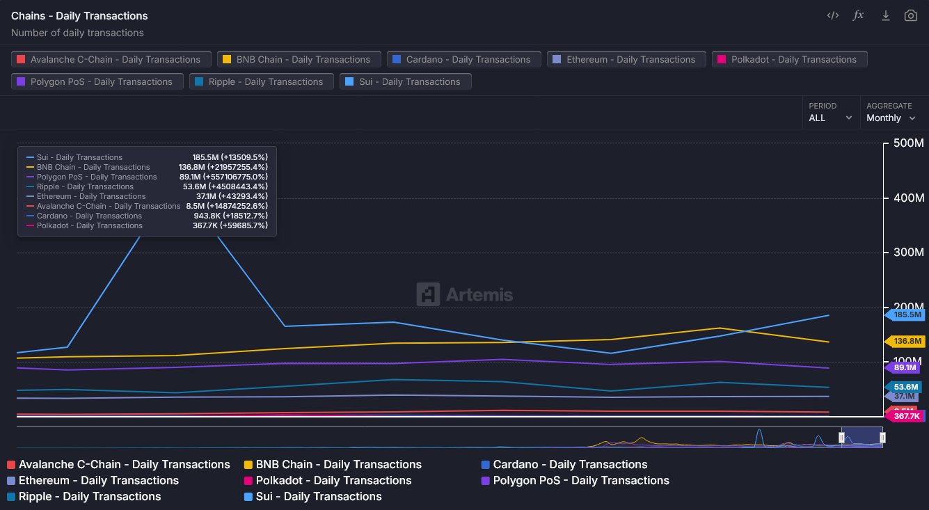
Task: Click the left range slider handle
Action: pyautogui.click(x=841, y=437)
